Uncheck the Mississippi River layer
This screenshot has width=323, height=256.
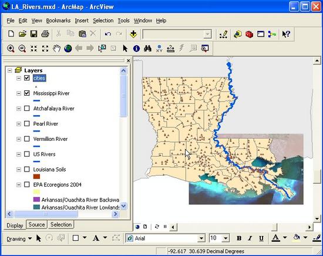[27, 93]
